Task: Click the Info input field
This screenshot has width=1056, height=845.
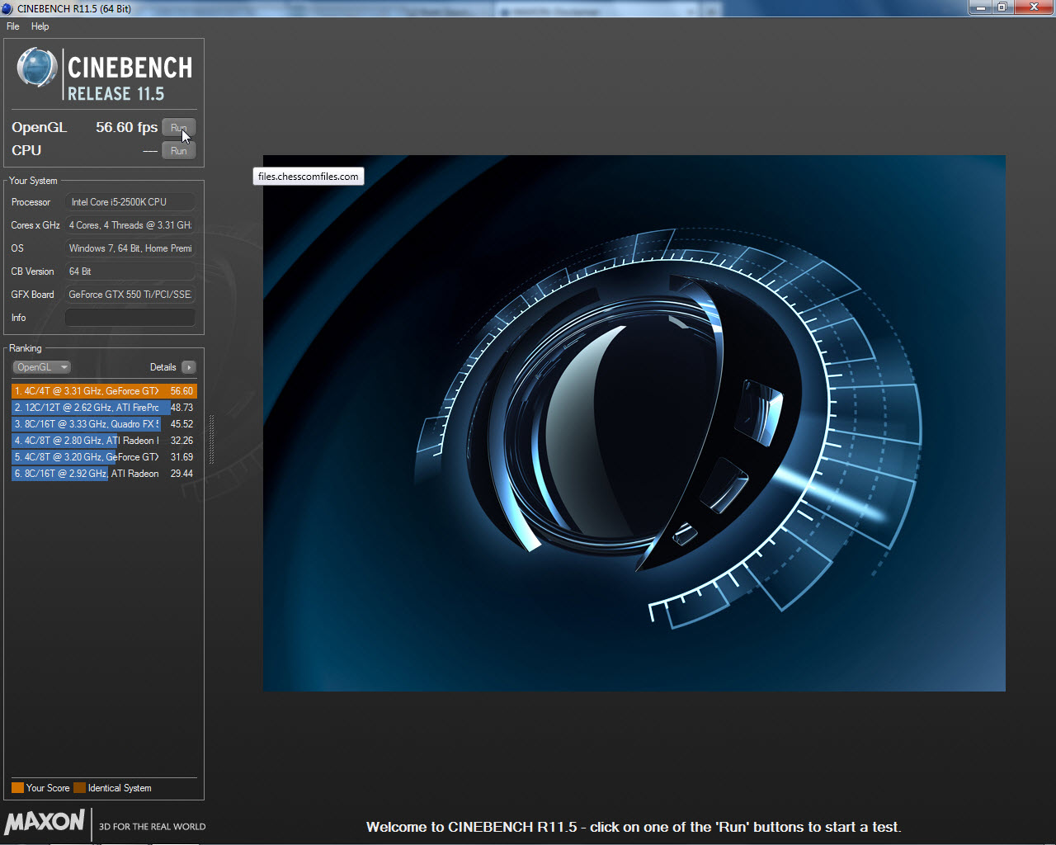Action: click(130, 318)
